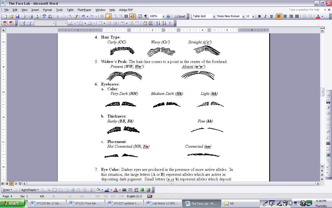Toggle Bold formatting
Image resolution: width=332 pixels, height=208 pixels.
click(259, 16)
